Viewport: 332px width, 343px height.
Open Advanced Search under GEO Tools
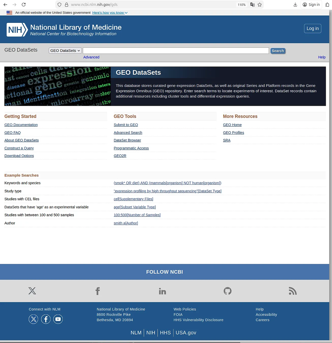click(x=128, y=133)
